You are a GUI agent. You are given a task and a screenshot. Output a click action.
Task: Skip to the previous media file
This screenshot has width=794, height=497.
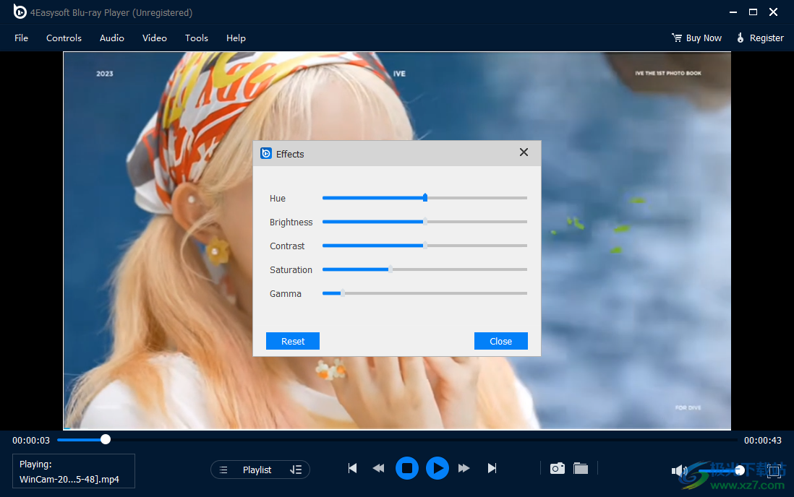click(x=352, y=468)
